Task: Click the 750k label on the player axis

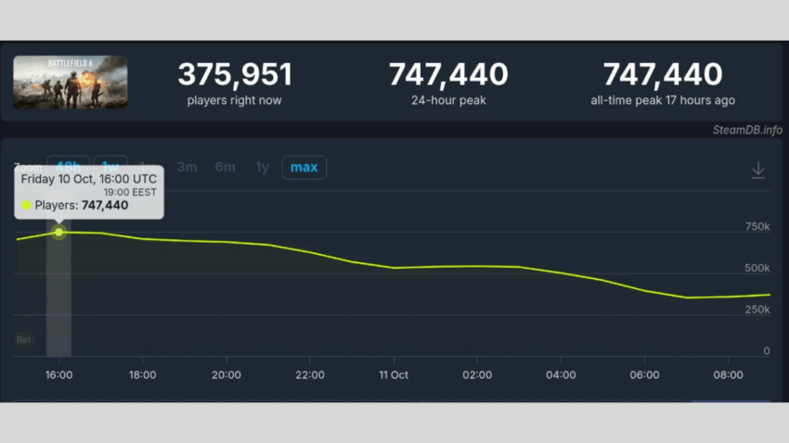Action: pos(757,227)
